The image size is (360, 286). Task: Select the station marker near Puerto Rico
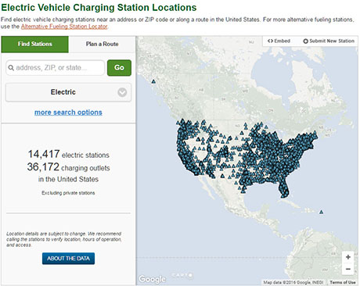tap(322, 212)
